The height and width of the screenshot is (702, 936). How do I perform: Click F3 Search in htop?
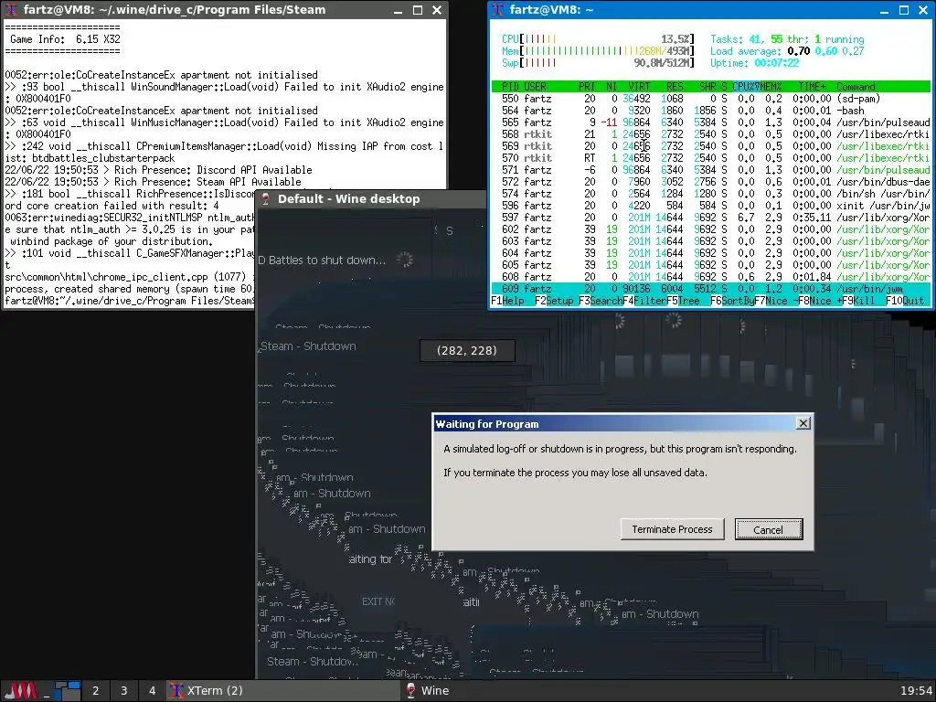601,301
